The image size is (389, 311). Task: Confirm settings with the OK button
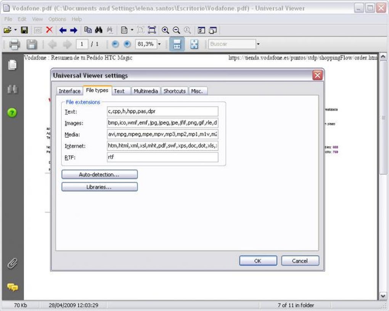[258, 261]
